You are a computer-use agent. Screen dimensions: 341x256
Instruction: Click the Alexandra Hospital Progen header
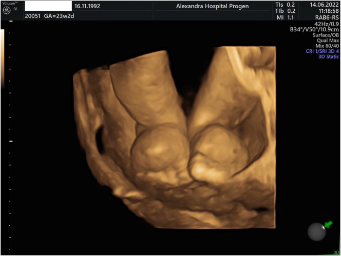point(213,7)
